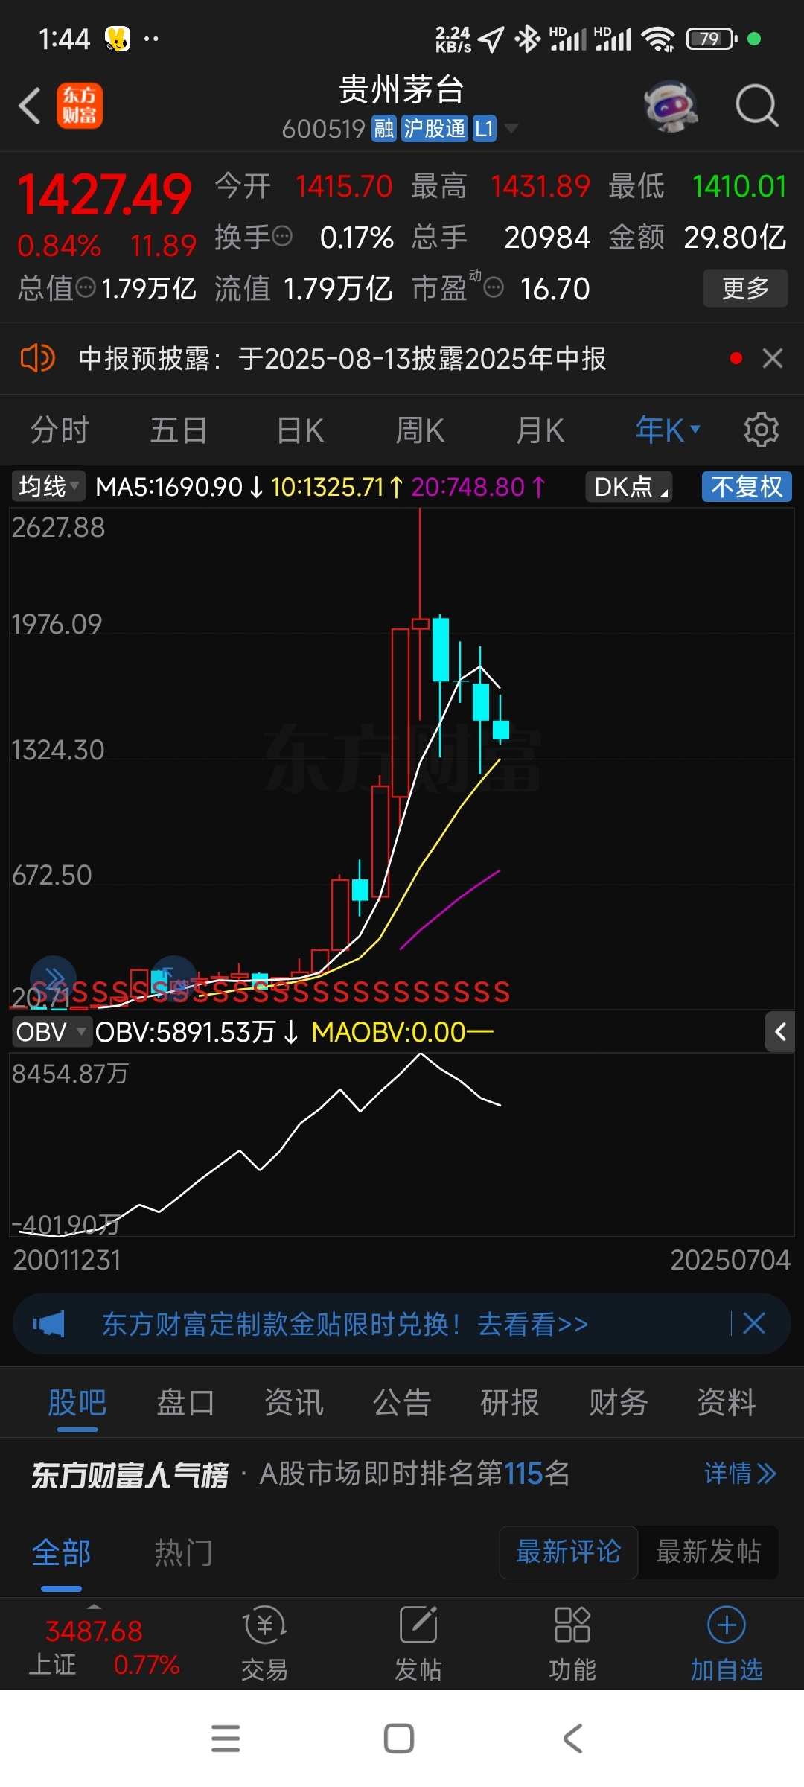Tap the 20011231 start date label
Image resolution: width=804 pixels, height=1787 pixels.
click(x=67, y=1260)
